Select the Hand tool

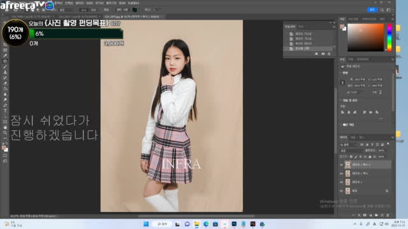click(x=5, y=127)
